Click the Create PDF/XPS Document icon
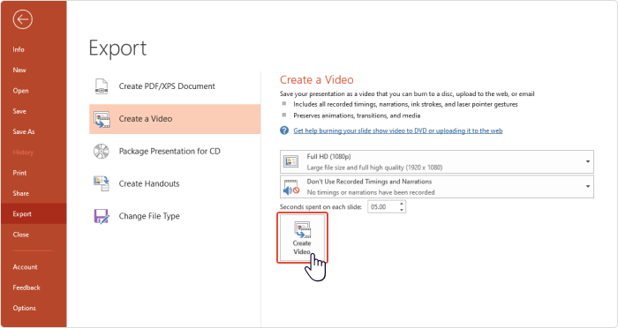618x328 pixels. coord(102,86)
